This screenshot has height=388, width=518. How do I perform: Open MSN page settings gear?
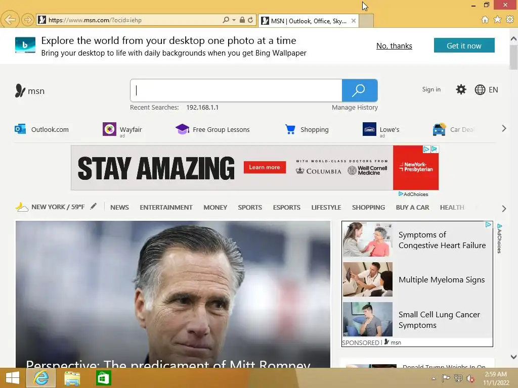point(461,89)
